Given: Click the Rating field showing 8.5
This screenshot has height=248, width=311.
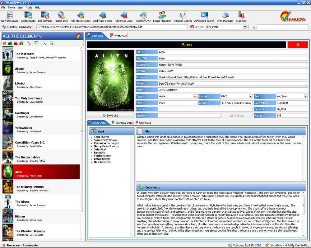Looking at the screenshot, I should (292, 115).
